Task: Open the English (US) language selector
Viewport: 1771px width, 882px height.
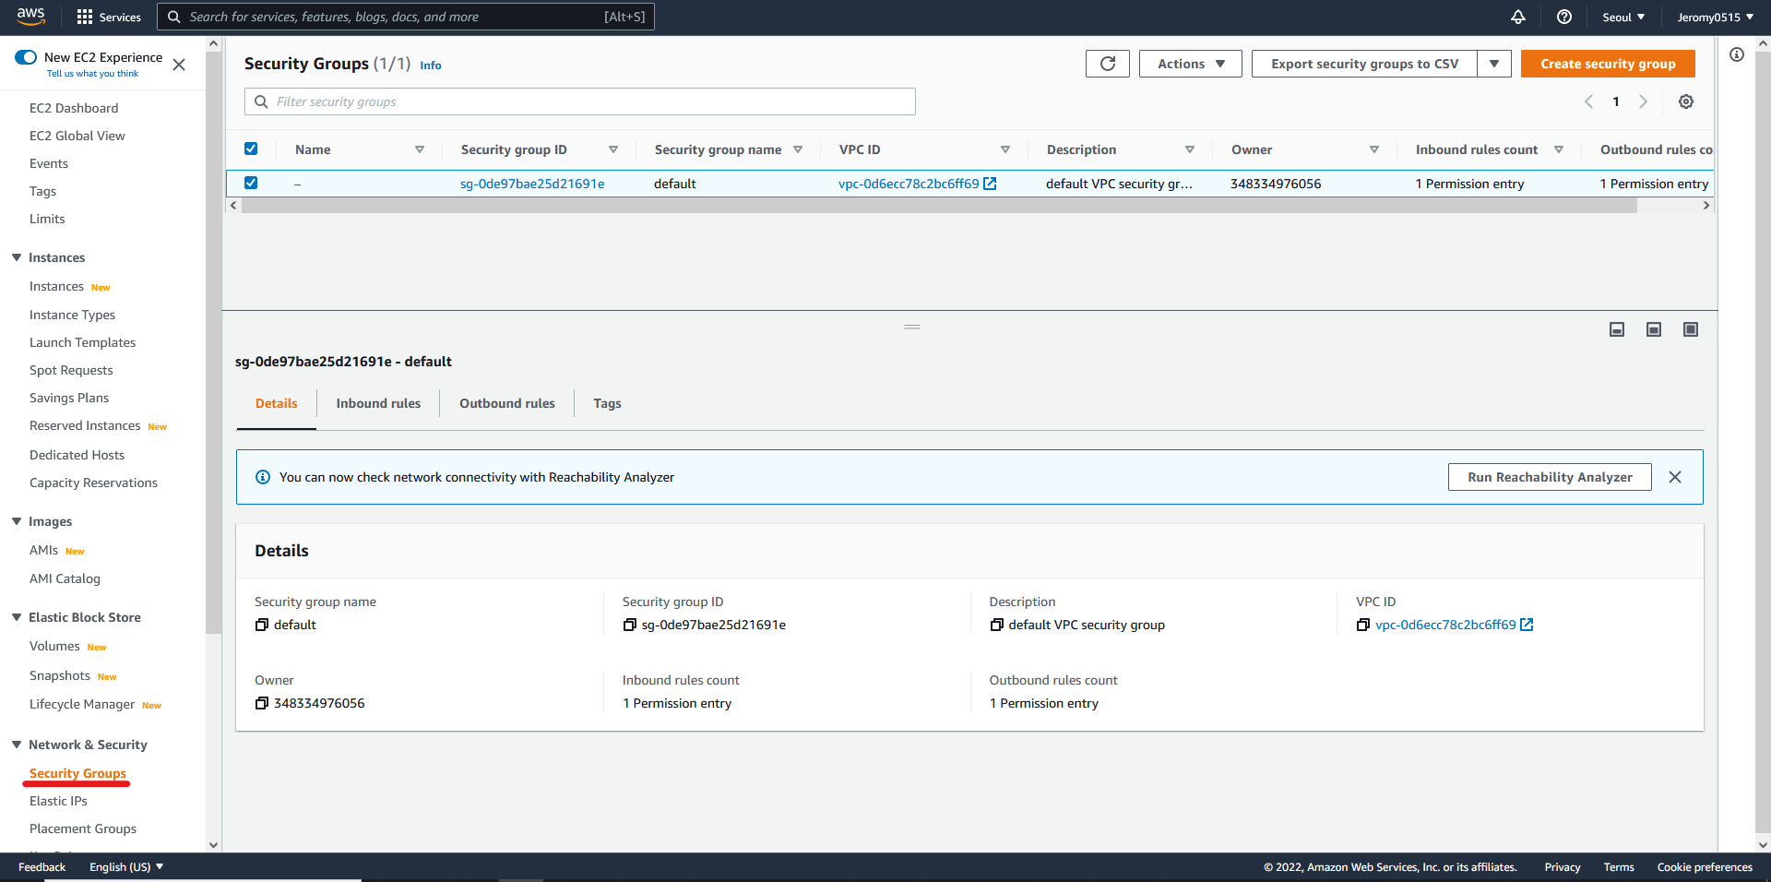Action: pos(126,867)
